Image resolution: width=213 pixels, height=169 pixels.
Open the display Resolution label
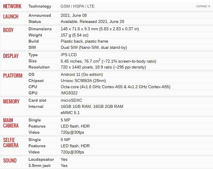click(39, 67)
